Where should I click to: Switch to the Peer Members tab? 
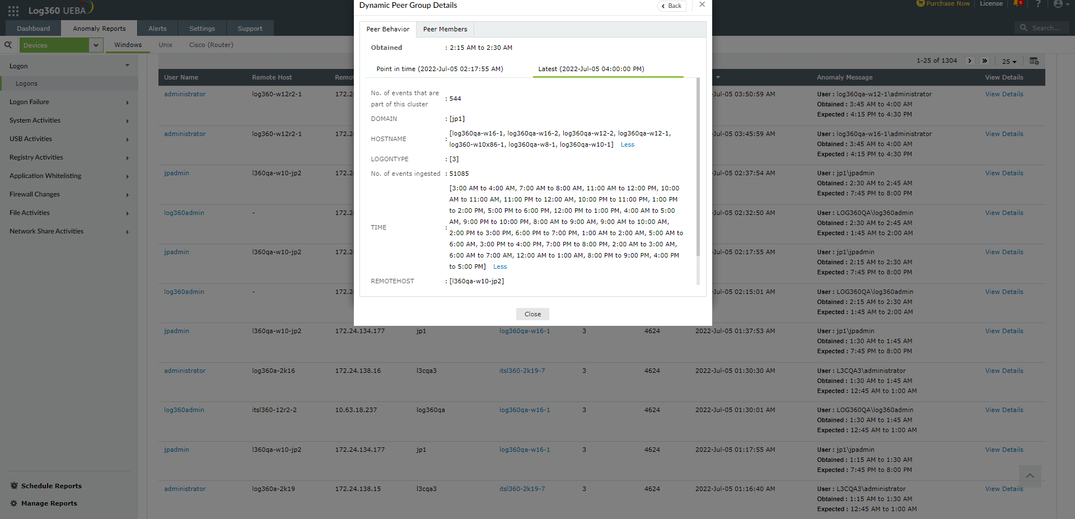point(445,29)
